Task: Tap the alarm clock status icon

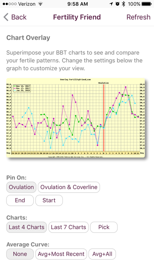Action: (x=118, y=4)
